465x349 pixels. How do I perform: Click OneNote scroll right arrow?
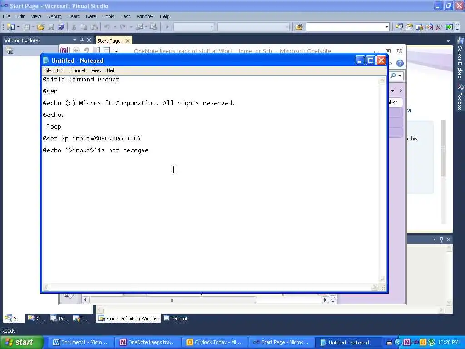point(325,300)
